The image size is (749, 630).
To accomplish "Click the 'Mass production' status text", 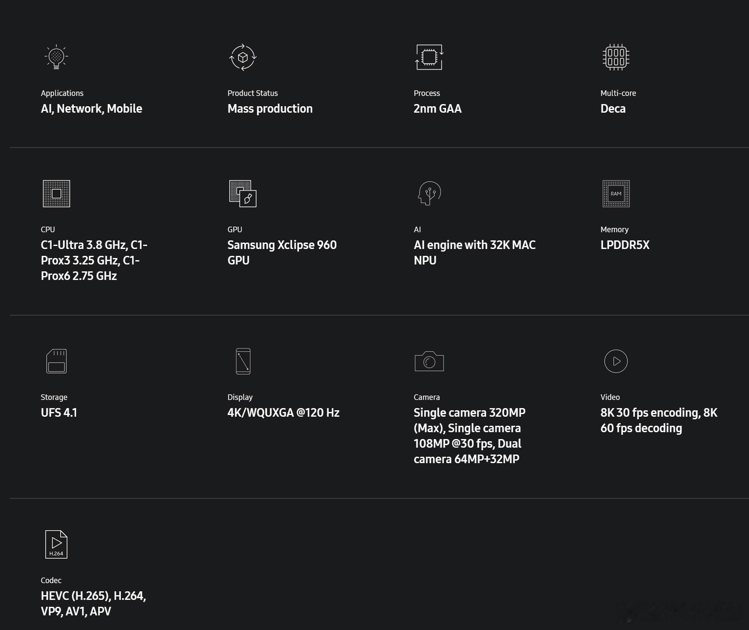I will click(270, 109).
